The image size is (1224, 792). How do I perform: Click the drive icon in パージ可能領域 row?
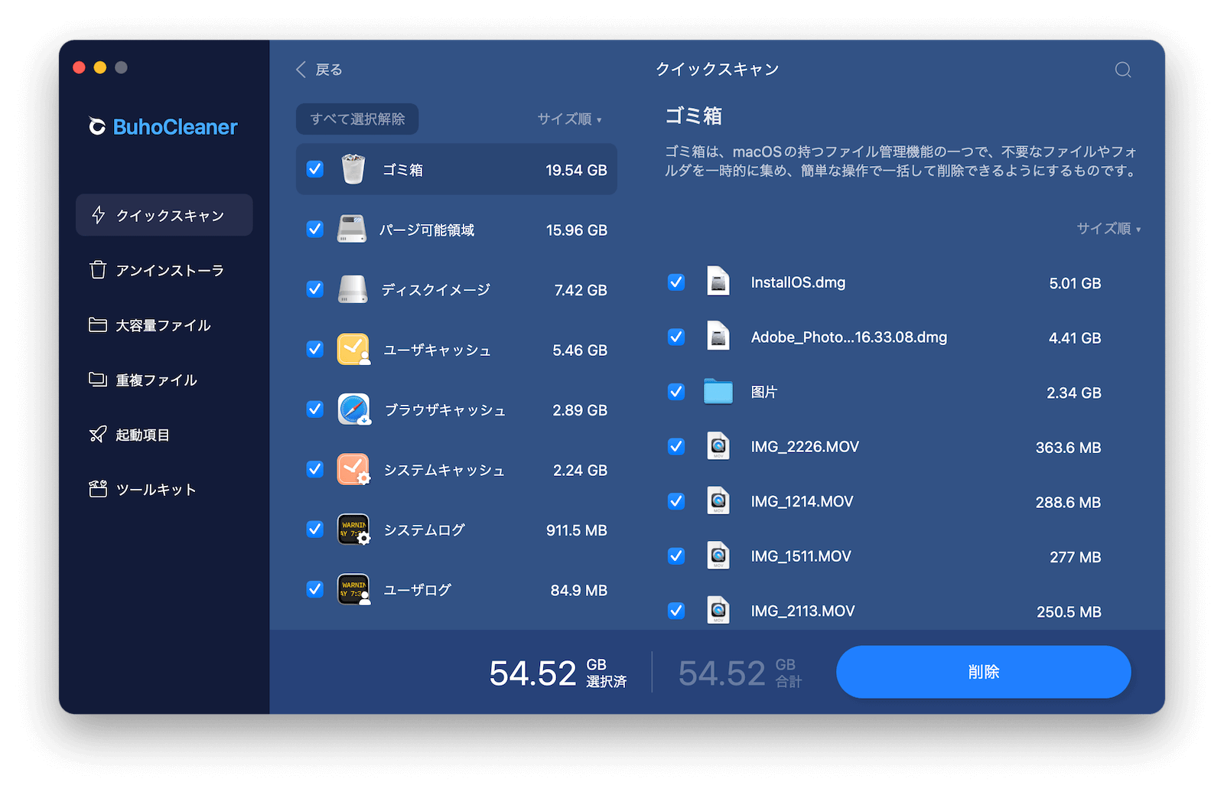pos(352,229)
